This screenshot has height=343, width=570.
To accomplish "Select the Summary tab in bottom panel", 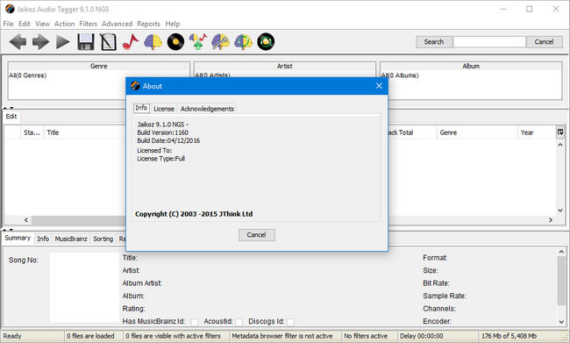I will coord(18,238).
